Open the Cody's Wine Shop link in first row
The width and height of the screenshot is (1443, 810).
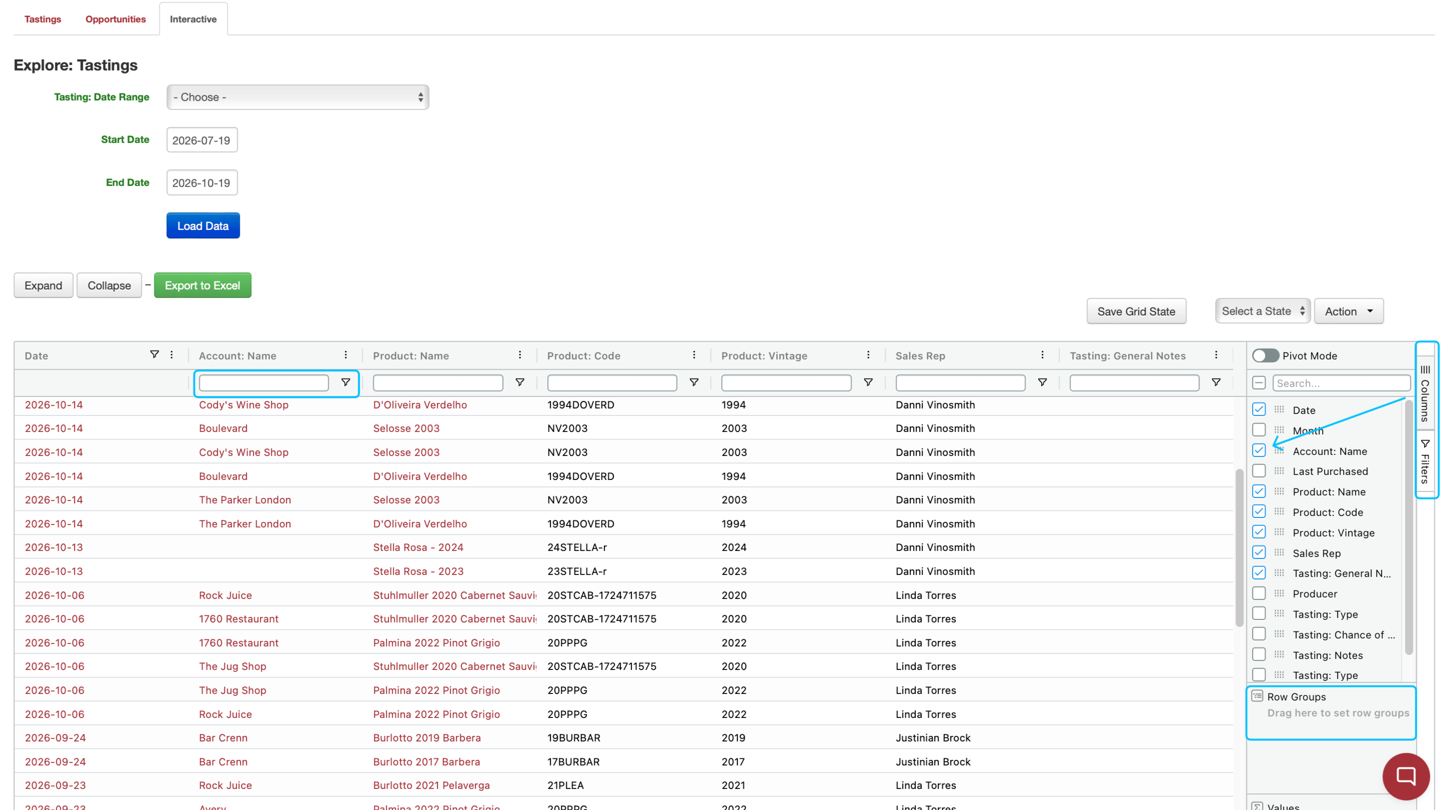(244, 404)
